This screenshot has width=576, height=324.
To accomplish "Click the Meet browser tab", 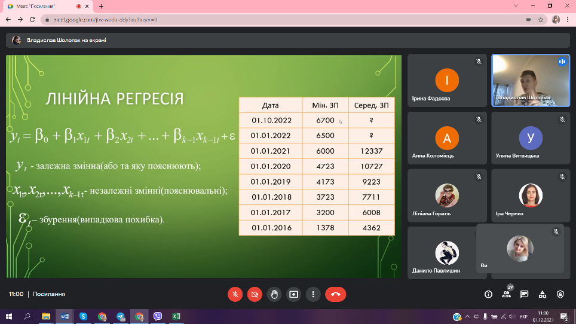I will tap(48, 6).
